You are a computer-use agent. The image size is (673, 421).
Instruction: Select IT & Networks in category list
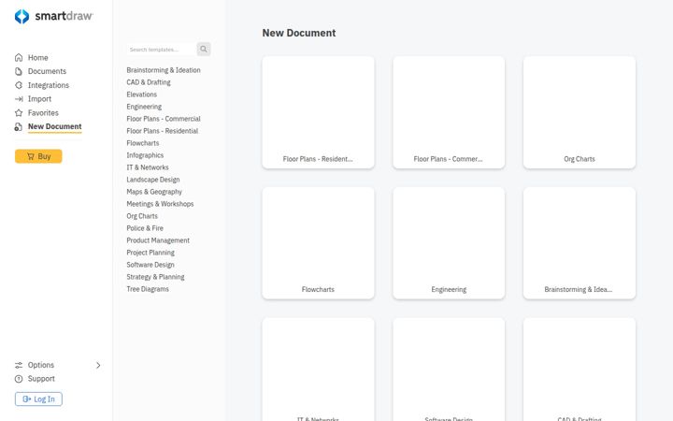148,167
